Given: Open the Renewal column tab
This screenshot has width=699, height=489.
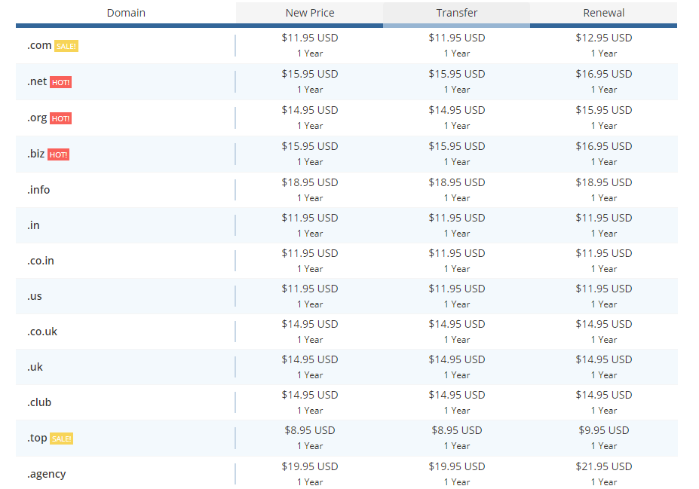Looking at the screenshot, I should pyautogui.click(x=603, y=13).
